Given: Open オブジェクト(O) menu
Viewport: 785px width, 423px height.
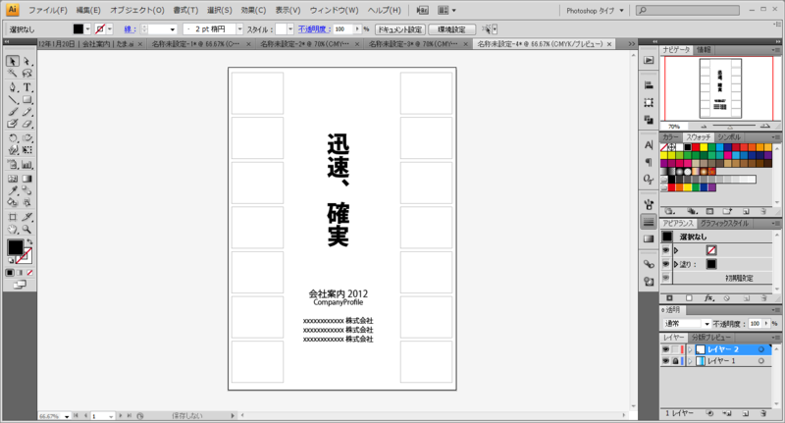Looking at the screenshot, I should [137, 10].
